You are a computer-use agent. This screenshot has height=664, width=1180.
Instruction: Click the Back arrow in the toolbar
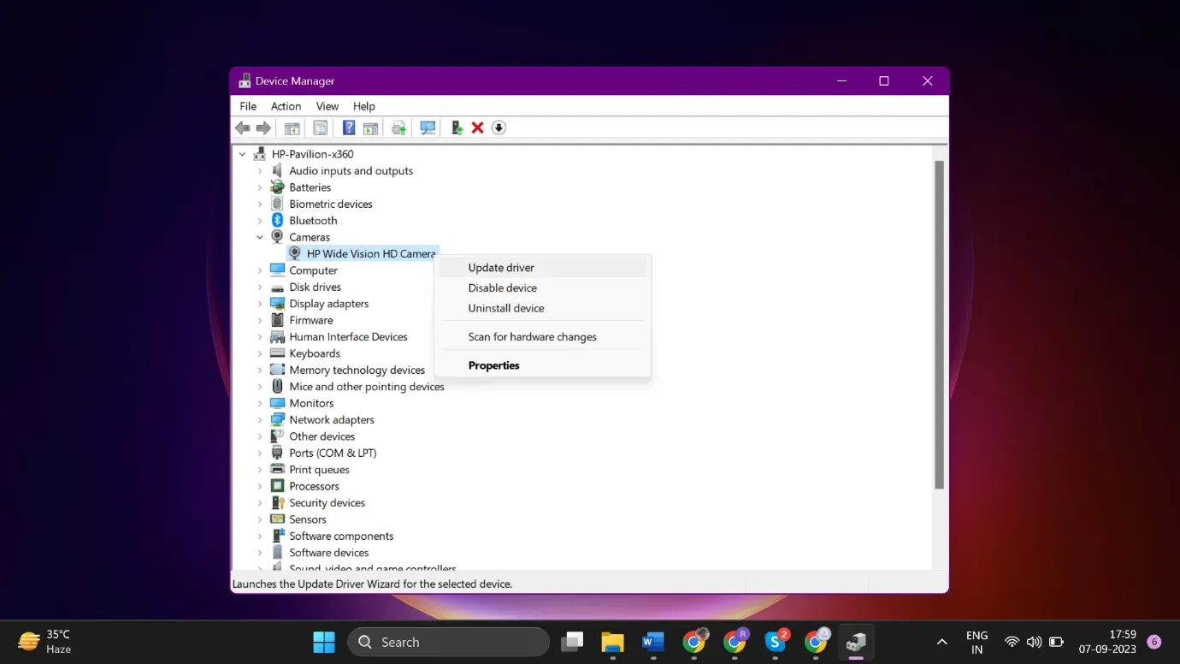coord(243,127)
